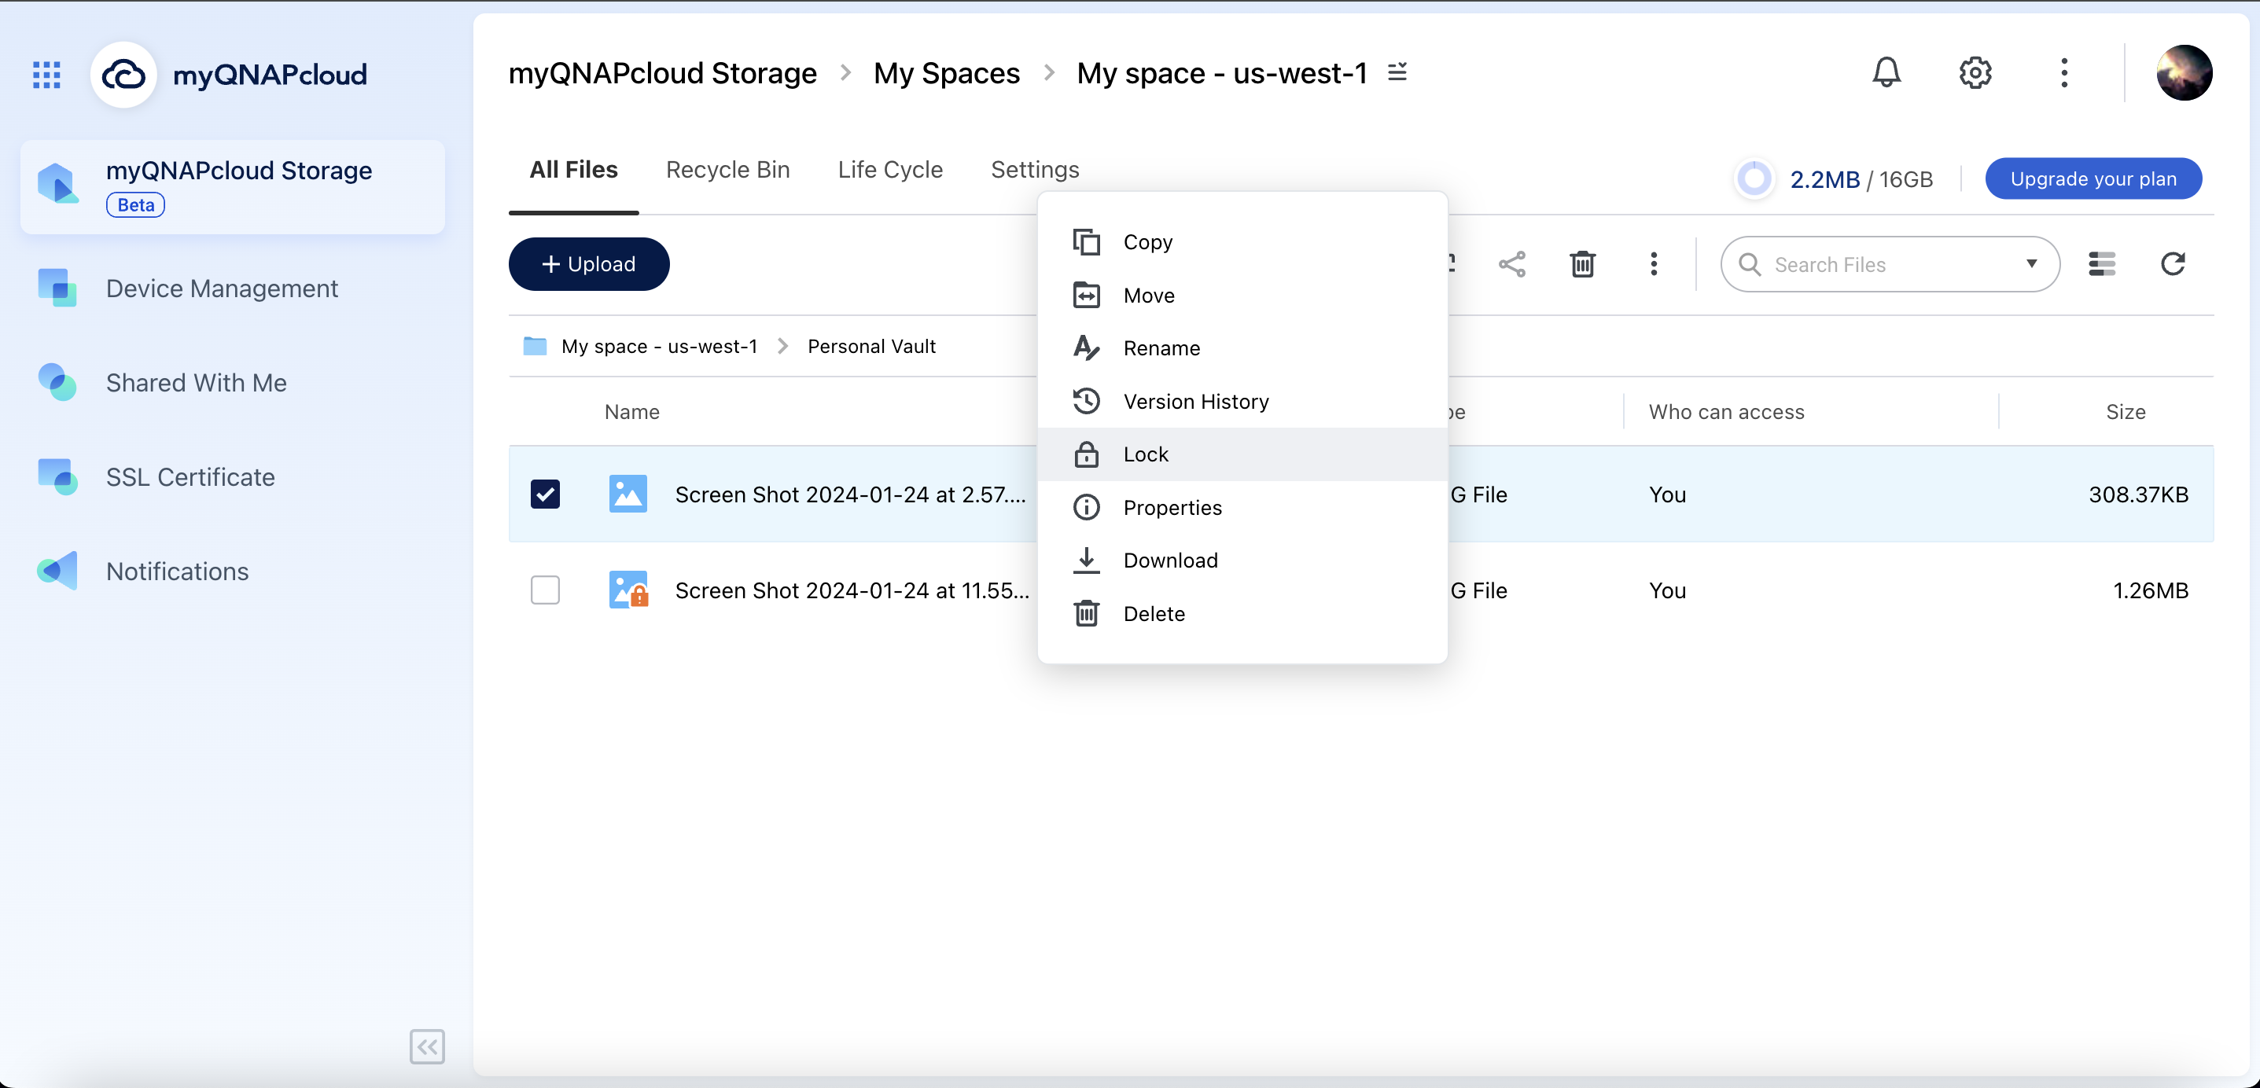Collapse the sidebar with double-arrow icon
The height and width of the screenshot is (1088, 2260).
click(x=427, y=1046)
